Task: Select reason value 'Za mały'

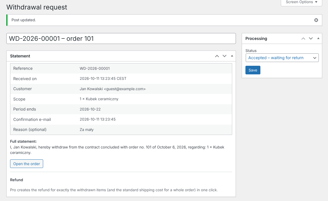Action: pos(87,130)
